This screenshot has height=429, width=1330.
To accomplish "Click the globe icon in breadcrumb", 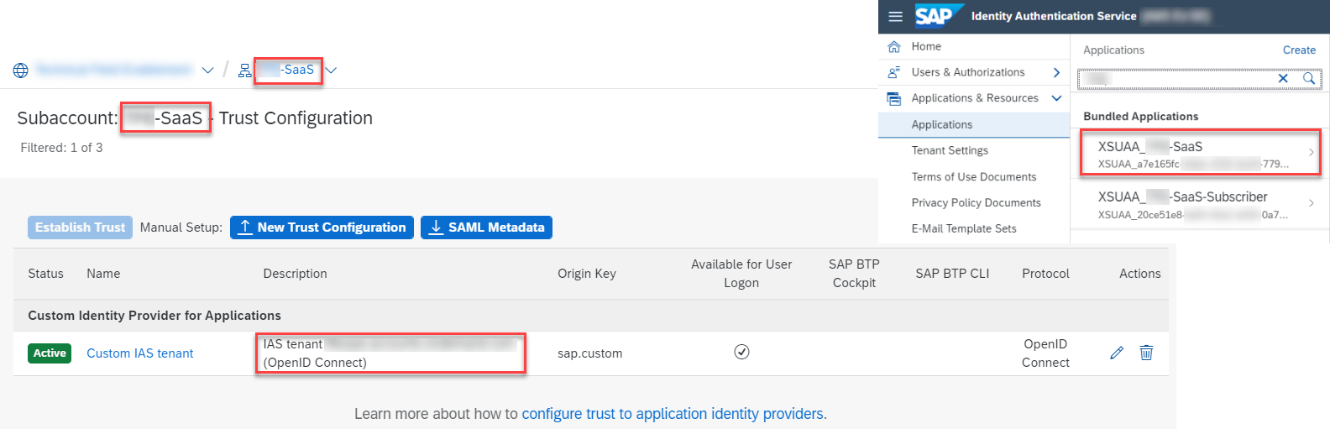I will tap(21, 71).
